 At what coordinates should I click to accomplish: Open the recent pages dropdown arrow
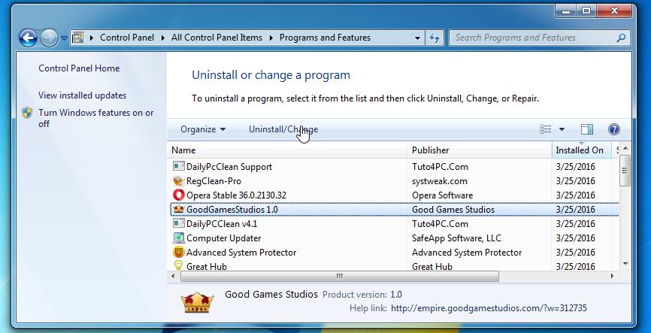tap(64, 38)
